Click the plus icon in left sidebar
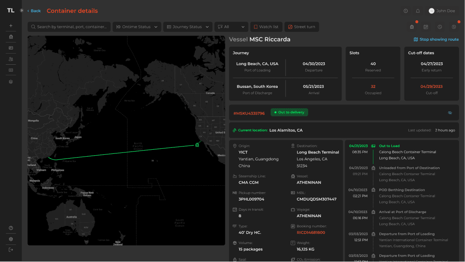The height and width of the screenshot is (262, 465). tap(11, 25)
